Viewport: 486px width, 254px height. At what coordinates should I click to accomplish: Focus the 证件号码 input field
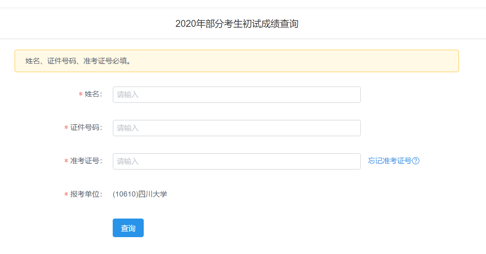pyautogui.click(x=237, y=128)
